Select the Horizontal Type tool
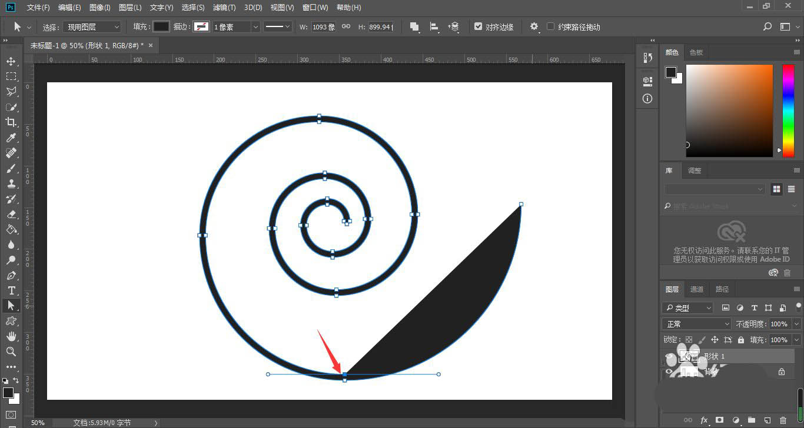The height and width of the screenshot is (428, 804). [11, 290]
